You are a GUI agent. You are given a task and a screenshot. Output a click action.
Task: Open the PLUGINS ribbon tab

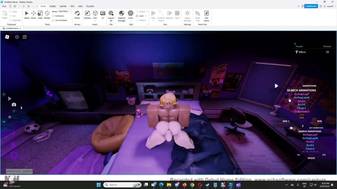pos(90,6)
